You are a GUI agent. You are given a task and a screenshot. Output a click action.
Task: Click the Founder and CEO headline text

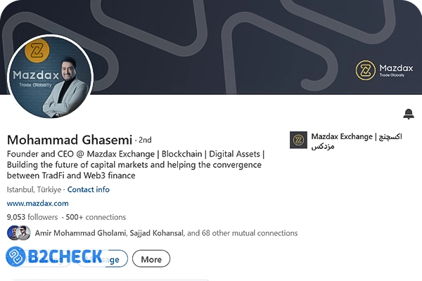(x=135, y=164)
